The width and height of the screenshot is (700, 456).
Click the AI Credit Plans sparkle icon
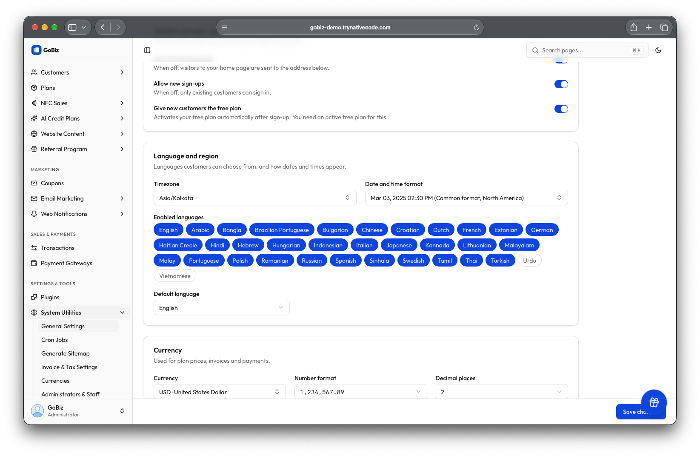[x=34, y=118]
